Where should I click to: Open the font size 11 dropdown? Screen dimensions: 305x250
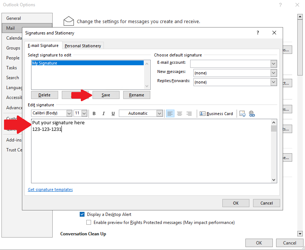point(84,113)
